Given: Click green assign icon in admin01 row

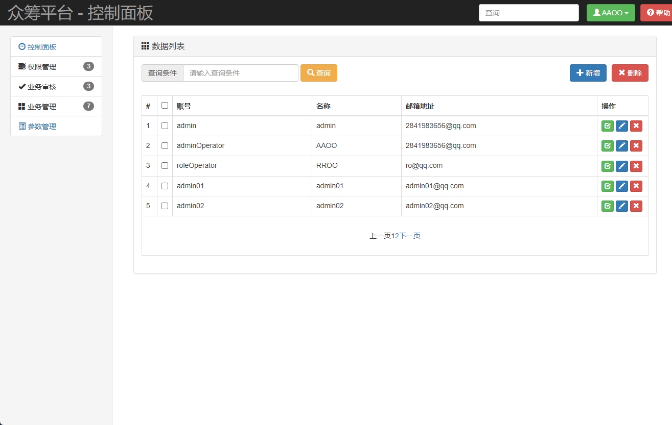Looking at the screenshot, I should point(608,186).
